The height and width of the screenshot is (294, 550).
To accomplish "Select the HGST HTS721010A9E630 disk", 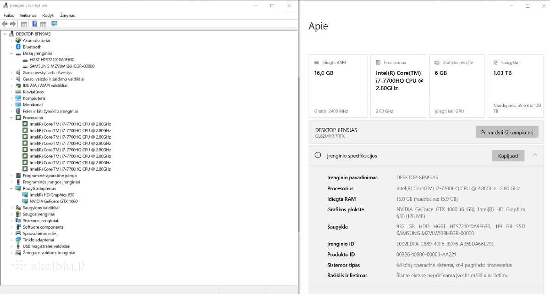I will coord(52,59).
